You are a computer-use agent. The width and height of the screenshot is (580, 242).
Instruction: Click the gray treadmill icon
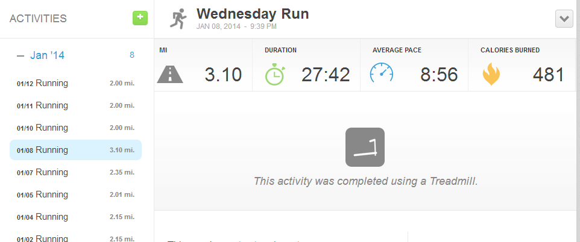[365, 147]
